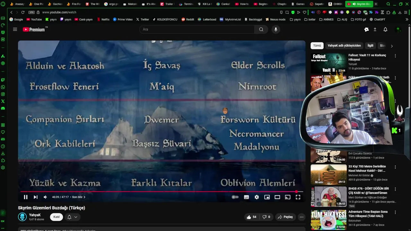Toggle the ad blocker shield icon
Image resolution: width=411 pixels, height=231 pixels.
(293, 12)
